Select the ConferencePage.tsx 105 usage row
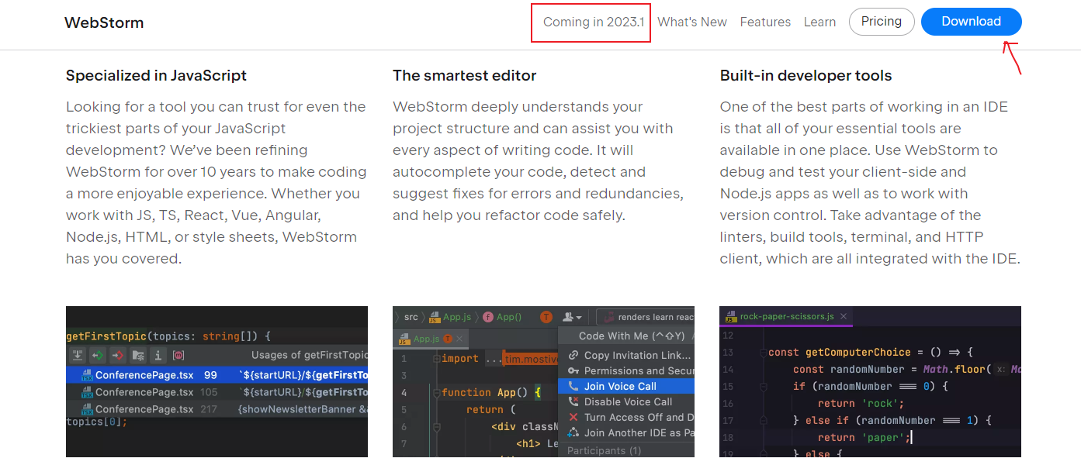Viewport: 1081px width, 465px height. 217,392
